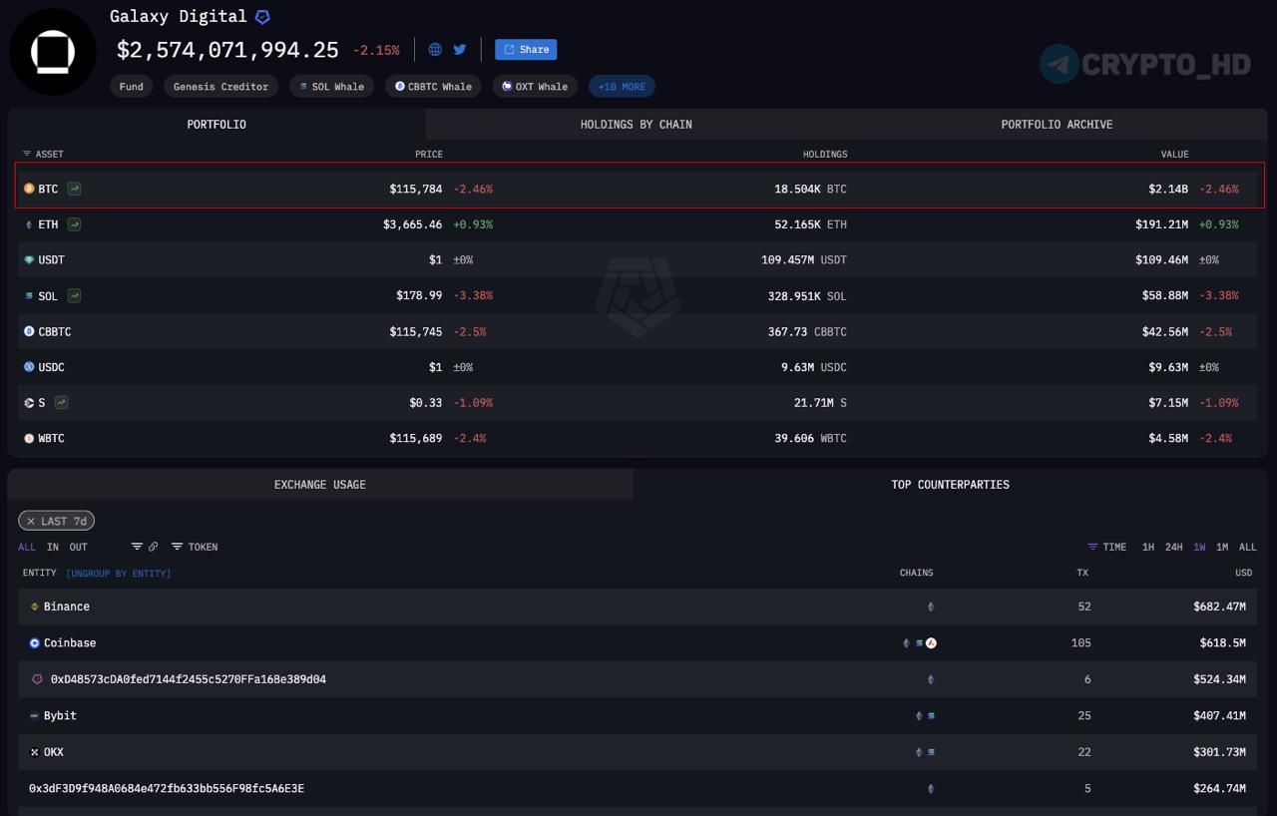Select the CBBTC Whale tag
The height and width of the screenshot is (816, 1277).
click(x=433, y=87)
